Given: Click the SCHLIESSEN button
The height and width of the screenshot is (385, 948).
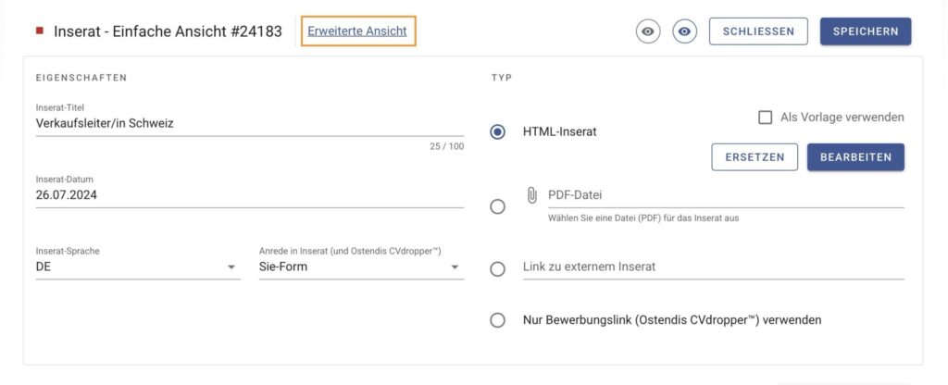Looking at the screenshot, I should (758, 31).
